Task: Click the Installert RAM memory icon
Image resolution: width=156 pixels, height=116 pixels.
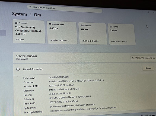Action: pyautogui.click(x=50, y=24)
